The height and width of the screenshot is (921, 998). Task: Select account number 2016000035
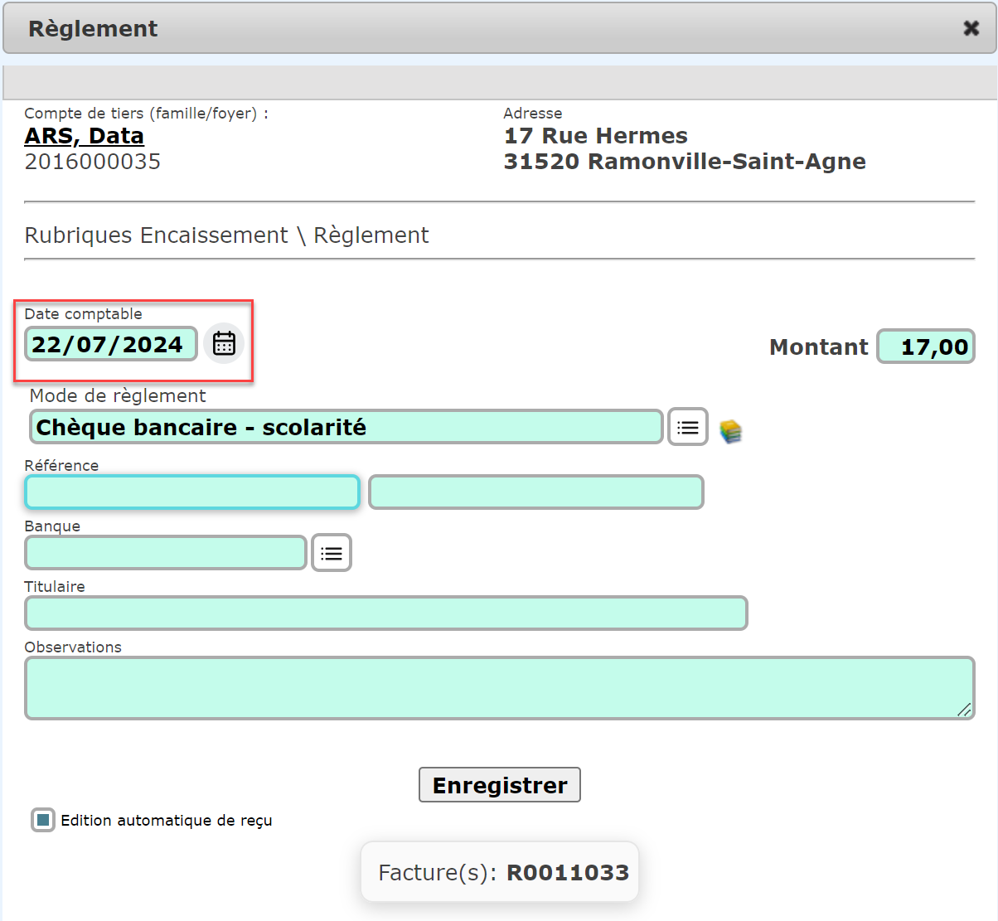[93, 162]
